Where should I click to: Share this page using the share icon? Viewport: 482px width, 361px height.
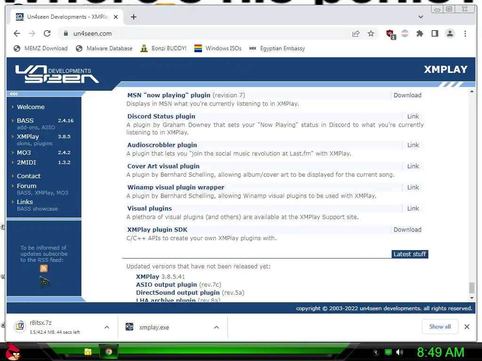[356, 33]
